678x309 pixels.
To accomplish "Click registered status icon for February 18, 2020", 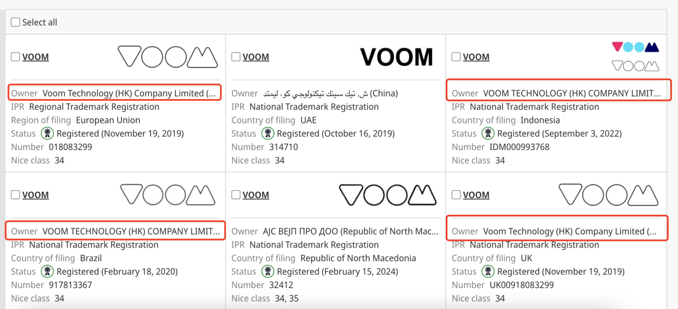I will (47, 272).
